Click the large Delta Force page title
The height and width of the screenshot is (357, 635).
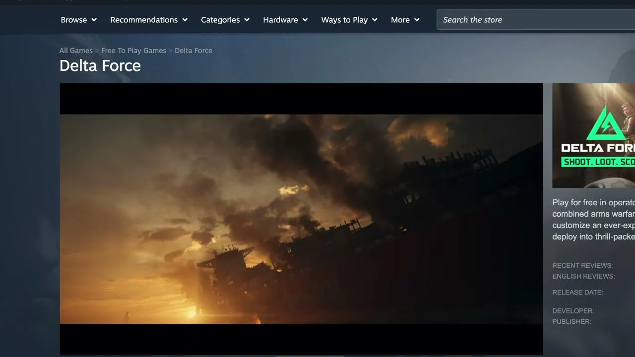(100, 65)
